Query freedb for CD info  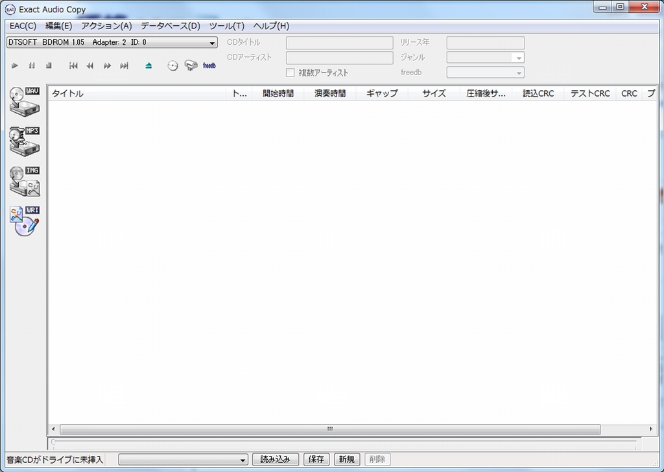pyautogui.click(x=209, y=65)
